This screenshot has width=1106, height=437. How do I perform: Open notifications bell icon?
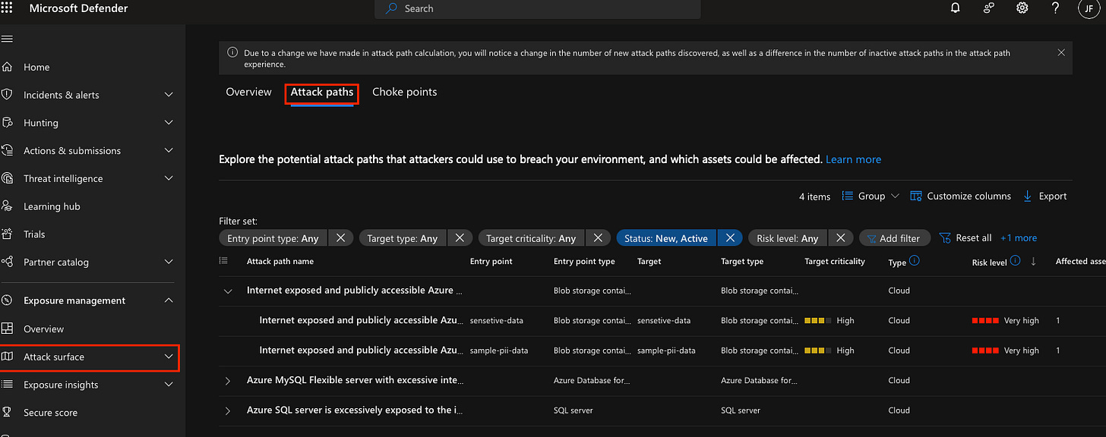pos(956,8)
